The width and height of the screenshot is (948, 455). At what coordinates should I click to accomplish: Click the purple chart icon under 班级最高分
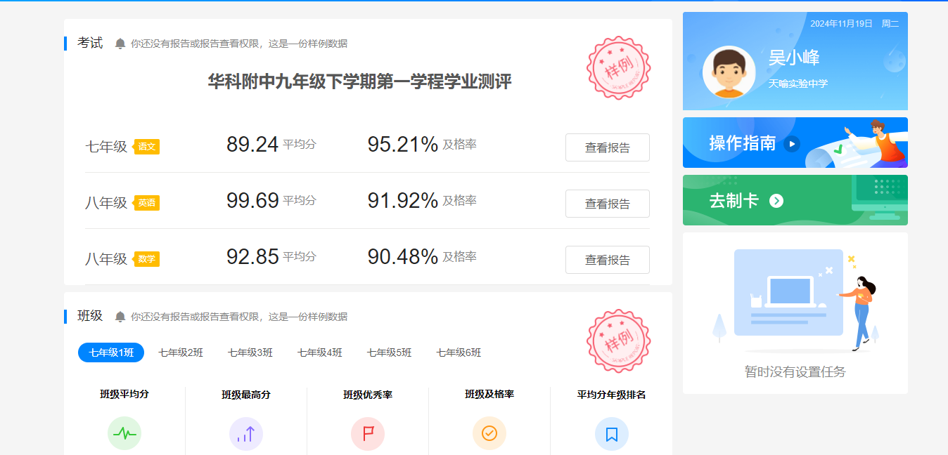(246, 434)
